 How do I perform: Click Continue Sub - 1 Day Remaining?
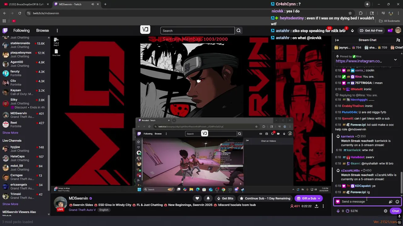pos(265,198)
